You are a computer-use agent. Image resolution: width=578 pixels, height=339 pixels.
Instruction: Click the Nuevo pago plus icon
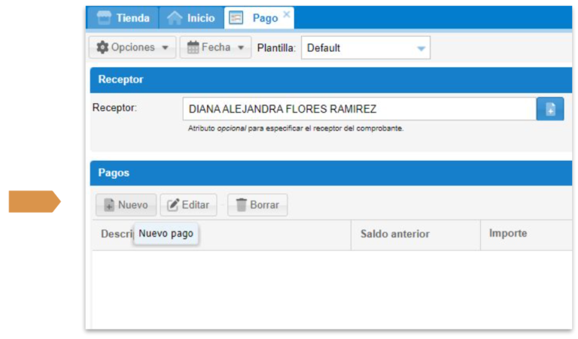tap(108, 204)
